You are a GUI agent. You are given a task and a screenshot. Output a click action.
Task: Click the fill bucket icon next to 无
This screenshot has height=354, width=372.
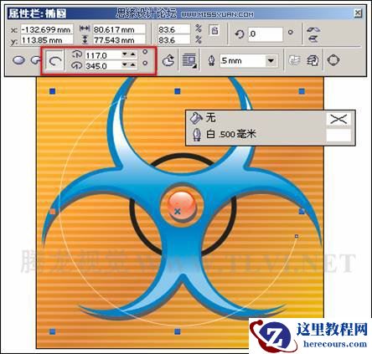(196, 118)
